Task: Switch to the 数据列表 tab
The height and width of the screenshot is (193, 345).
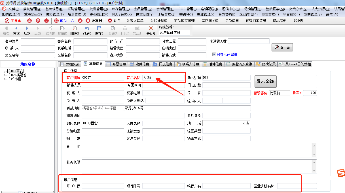Action: 70,64
